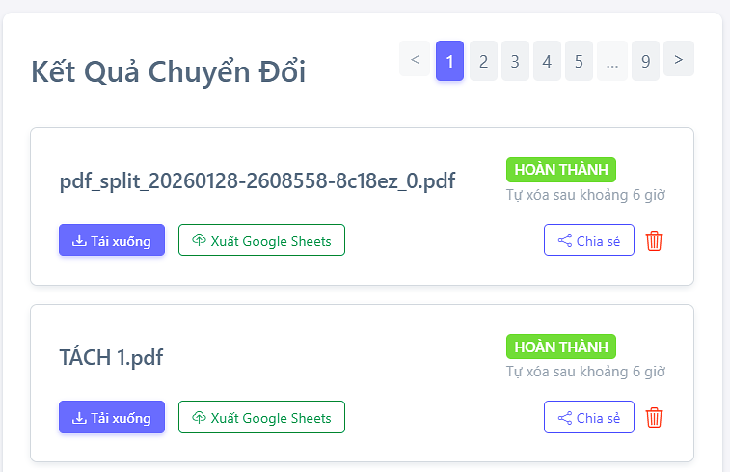Go to previous results page arrow
The height and width of the screenshot is (472, 730).
(x=415, y=60)
